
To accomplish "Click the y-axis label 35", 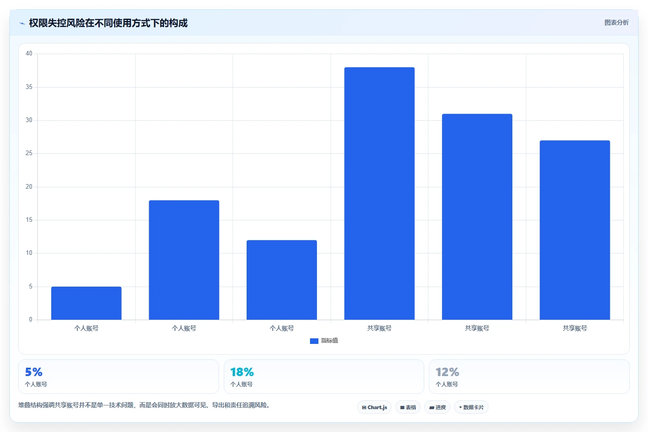I will tap(29, 87).
